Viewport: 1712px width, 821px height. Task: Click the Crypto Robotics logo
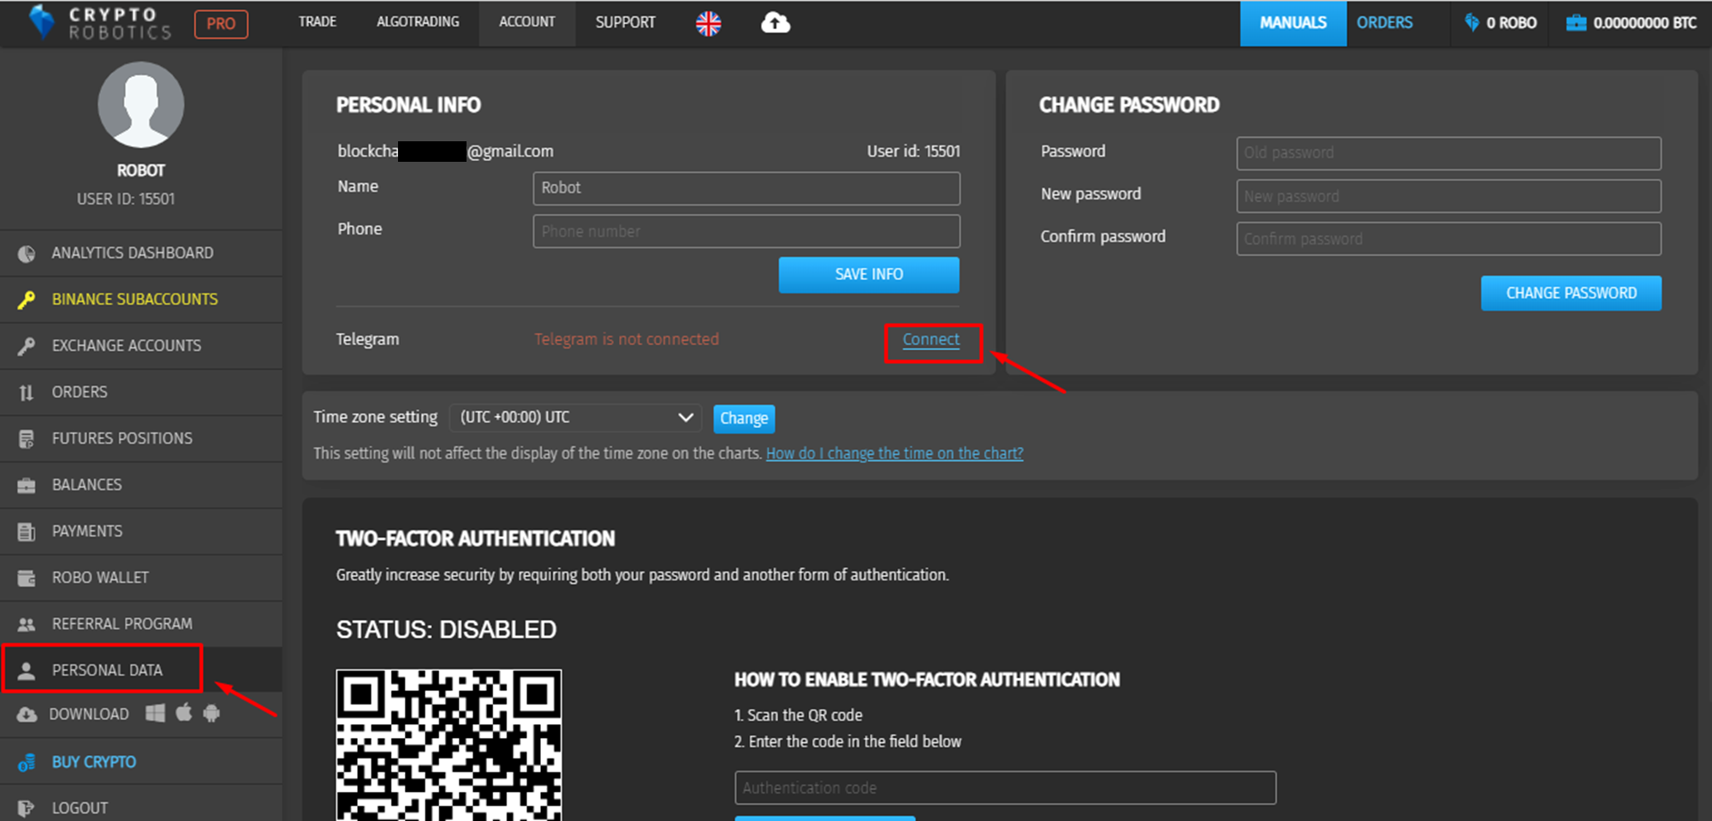point(99,23)
